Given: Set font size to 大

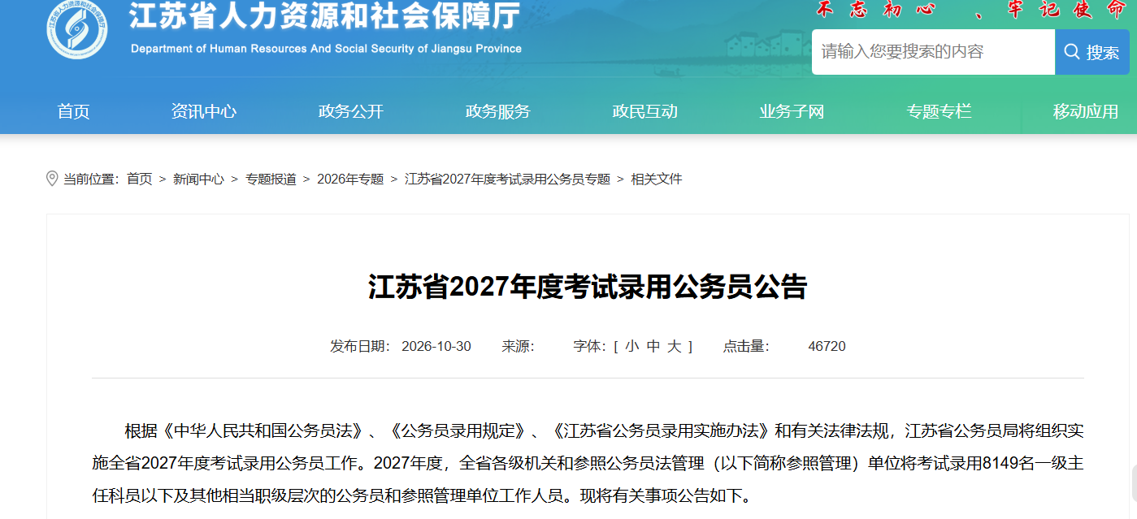Looking at the screenshot, I should [675, 347].
